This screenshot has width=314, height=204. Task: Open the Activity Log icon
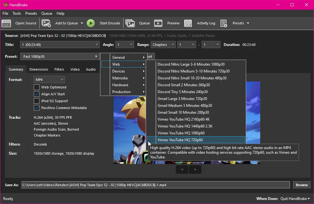point(188,23)
